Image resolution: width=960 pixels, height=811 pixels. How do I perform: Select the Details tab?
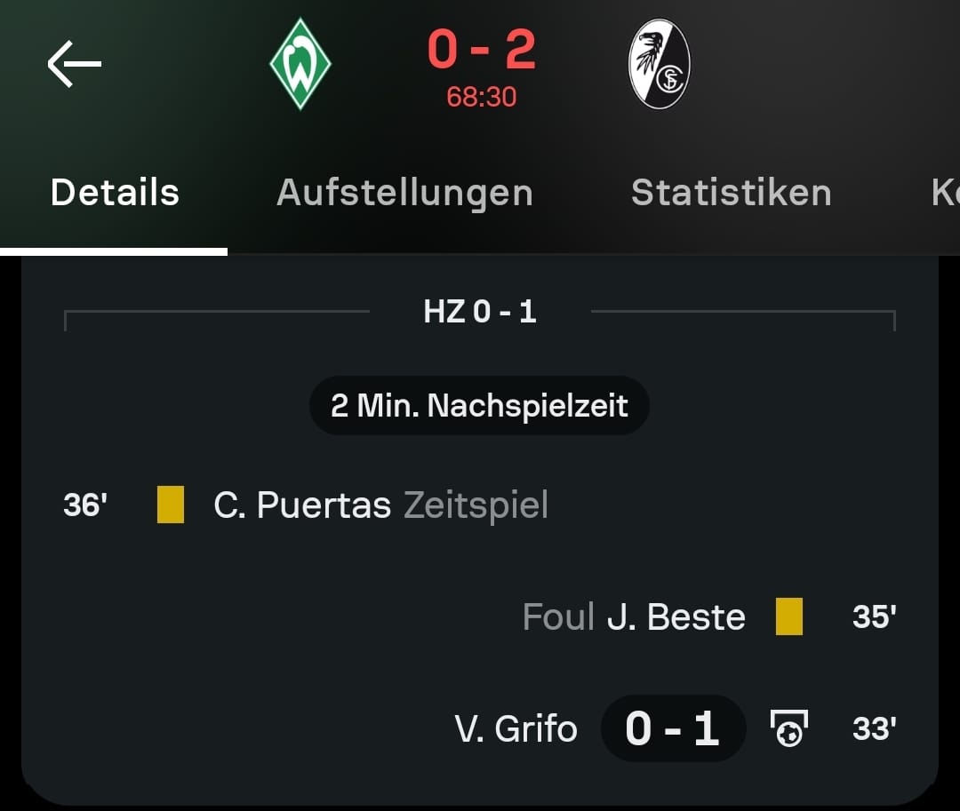pos(115,193)
